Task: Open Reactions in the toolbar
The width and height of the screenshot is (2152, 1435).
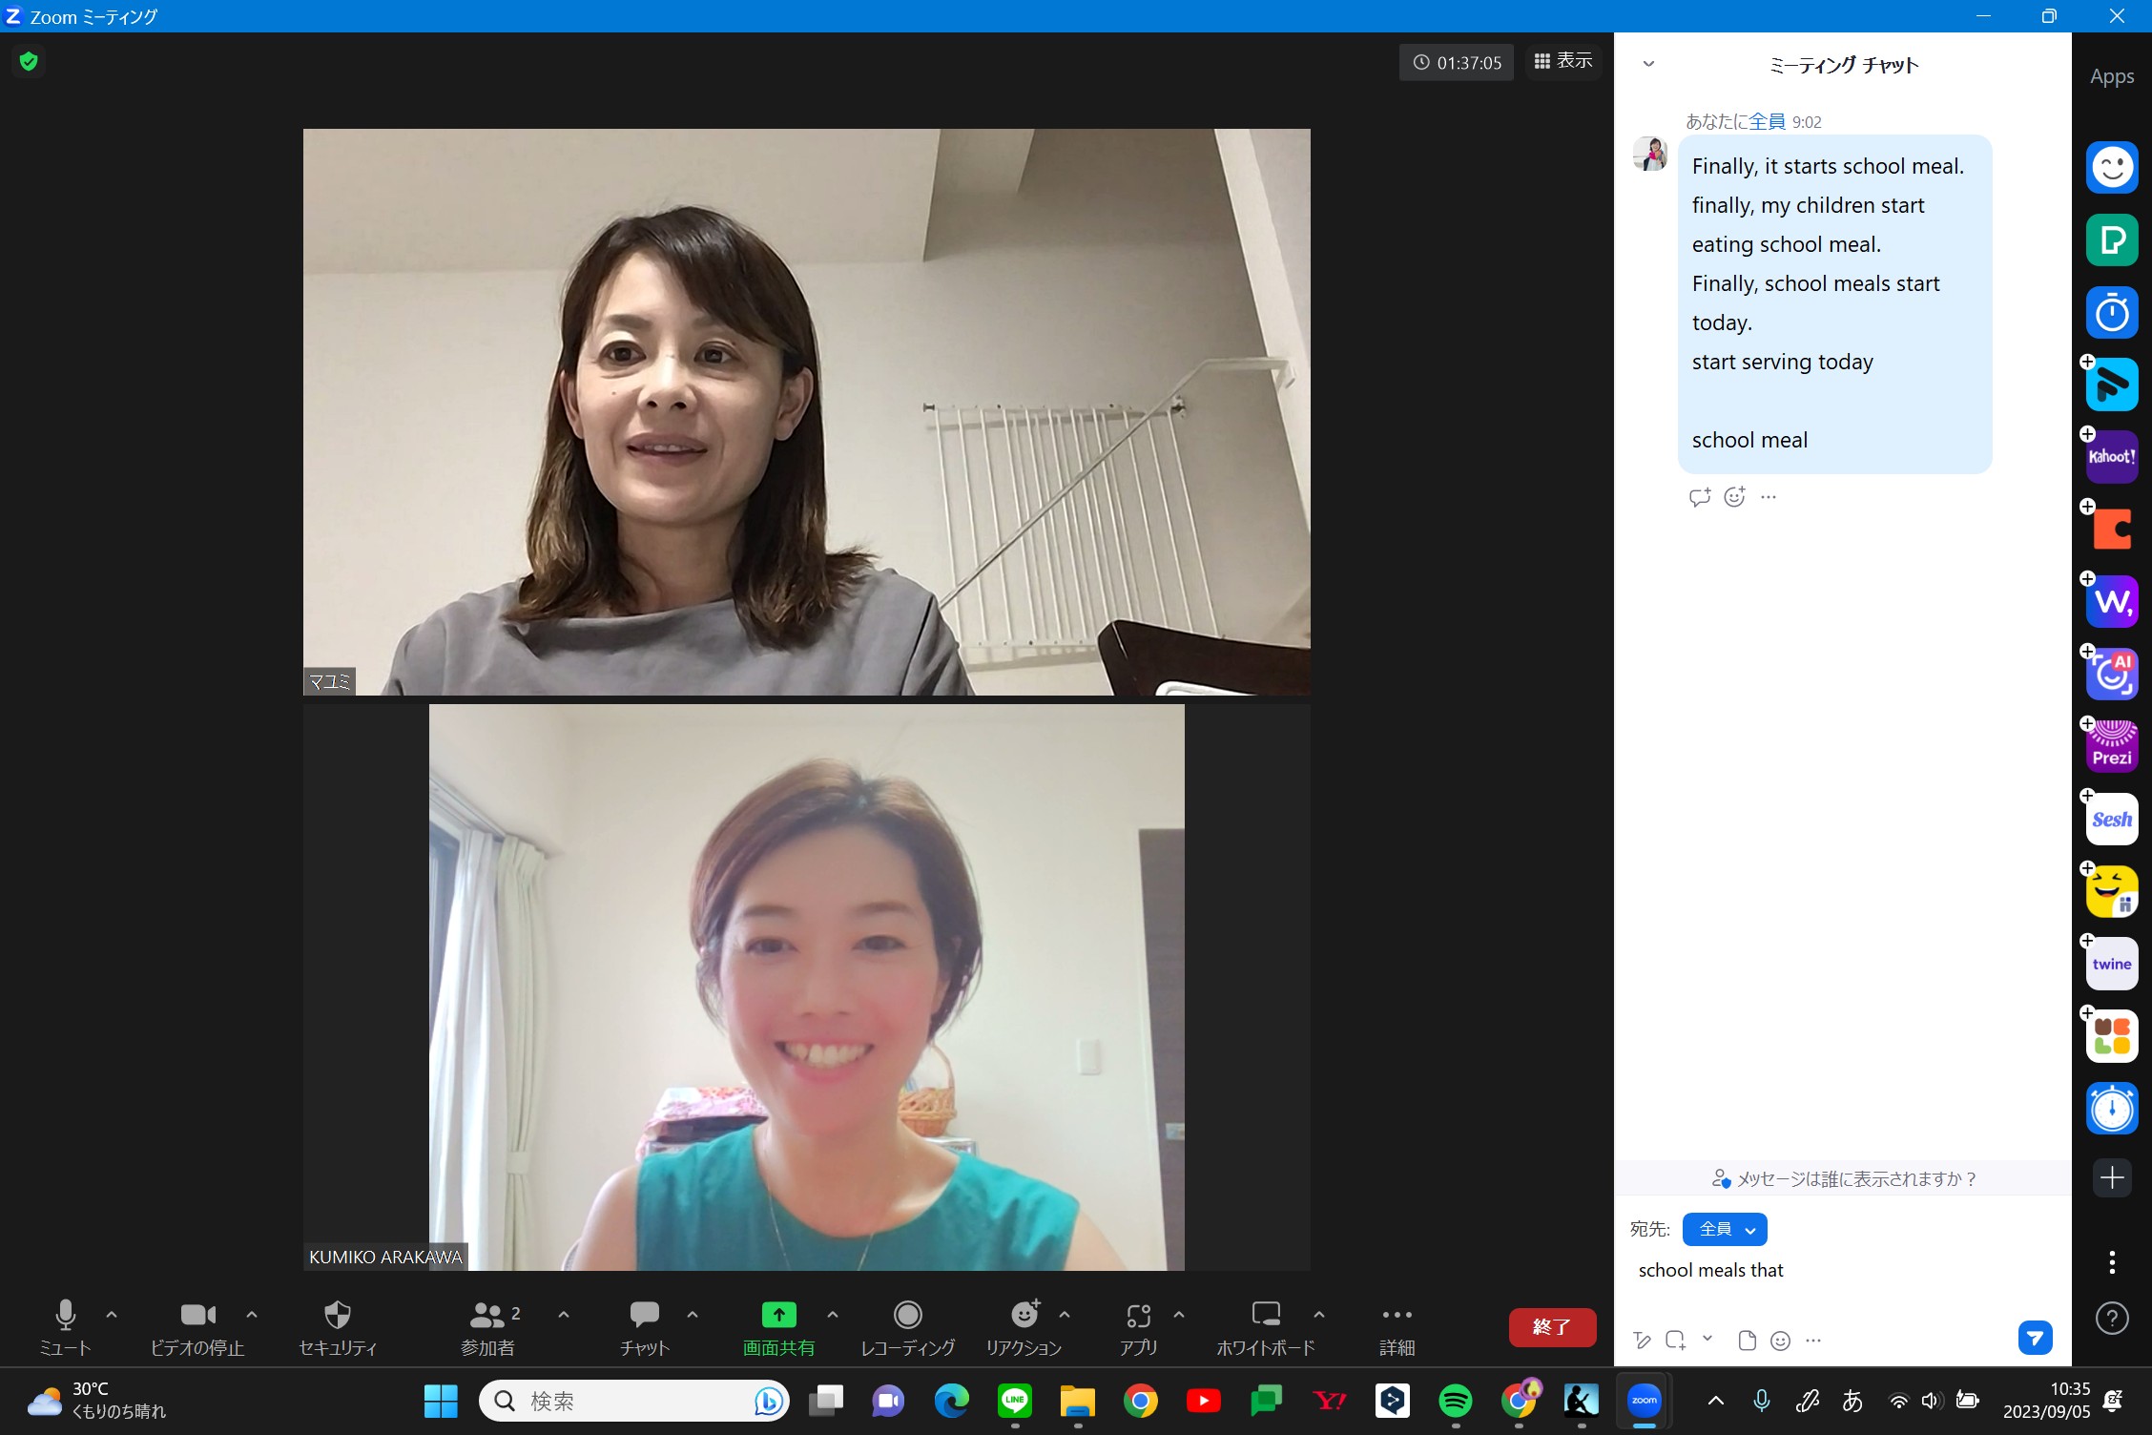Action: (1024, 1327)
